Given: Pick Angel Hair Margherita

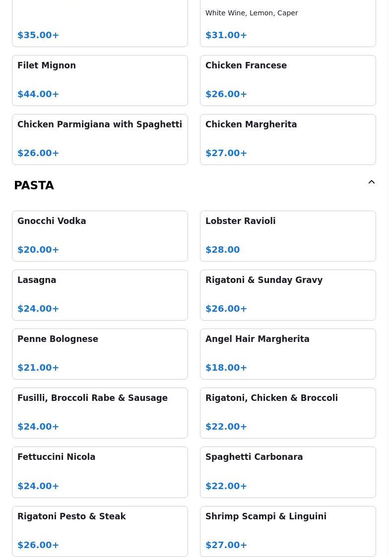Looking at the screenshot, I should tap(288, 354).
